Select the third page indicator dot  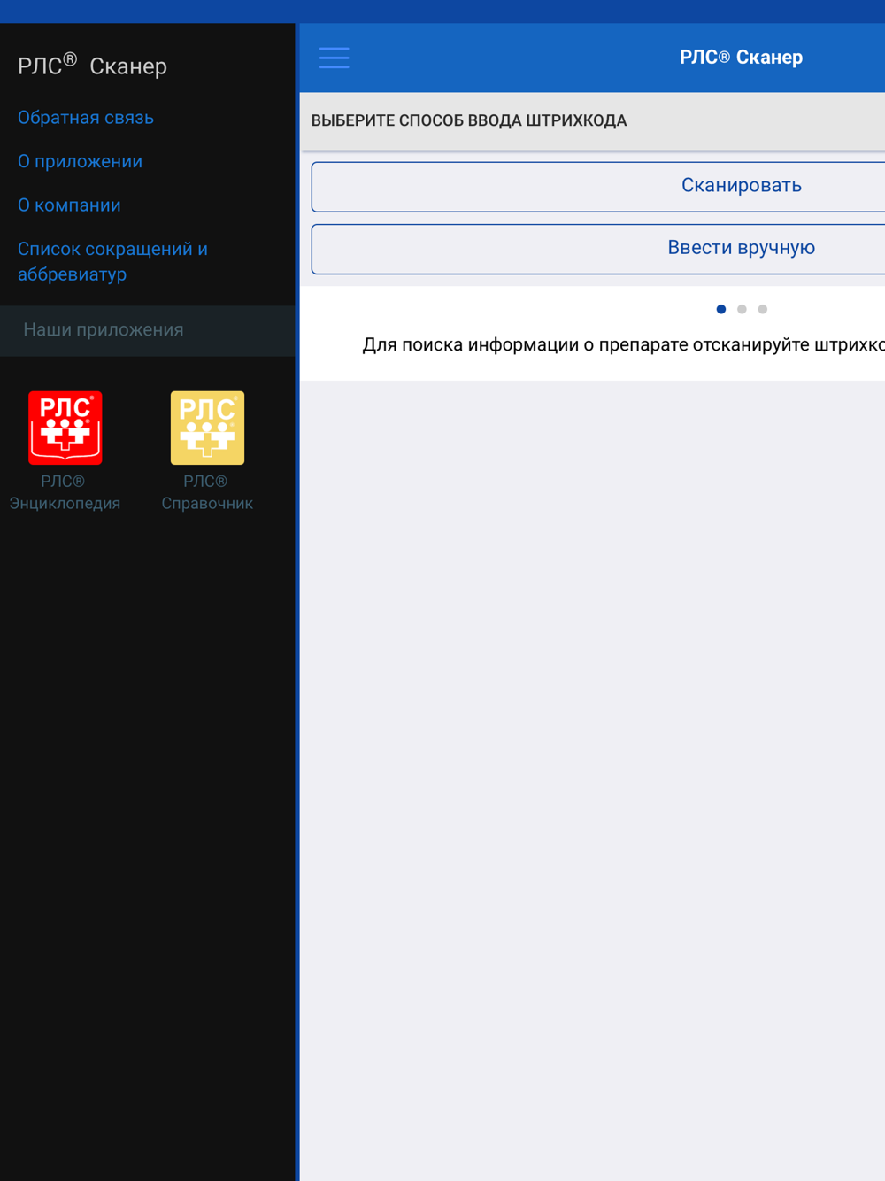[763, 309]
